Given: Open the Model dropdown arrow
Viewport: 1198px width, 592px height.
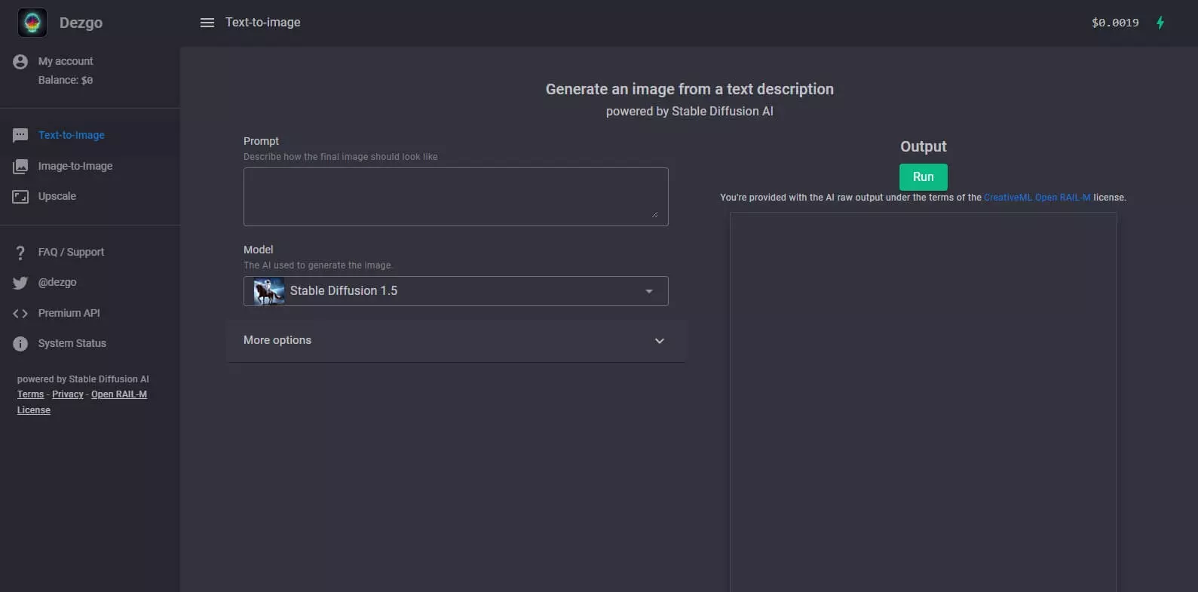Looking at the screenshot, I should click(x=649, y=291).
